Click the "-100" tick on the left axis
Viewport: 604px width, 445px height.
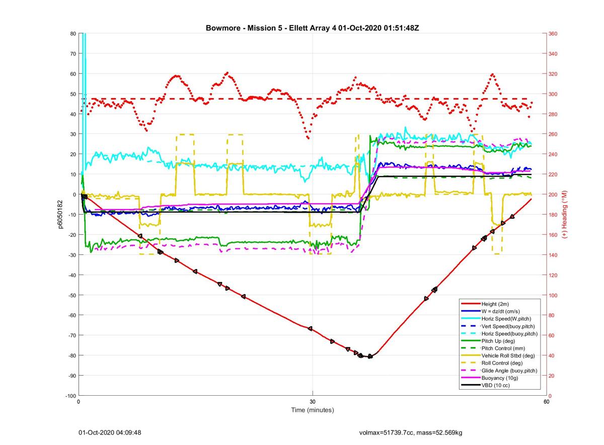(70, 396)
